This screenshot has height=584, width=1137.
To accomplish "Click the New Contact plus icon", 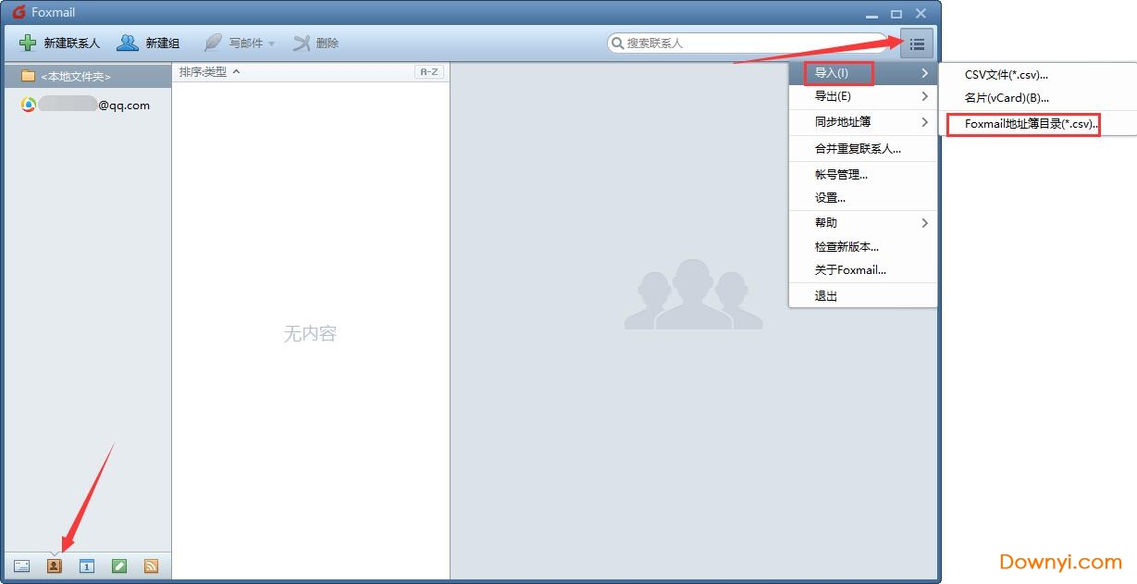I will click(28, 43).
